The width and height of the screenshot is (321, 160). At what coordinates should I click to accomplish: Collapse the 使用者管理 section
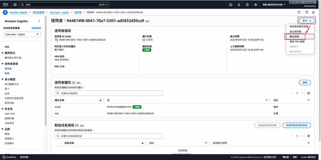pyautogui.click(x=3, y=64)
